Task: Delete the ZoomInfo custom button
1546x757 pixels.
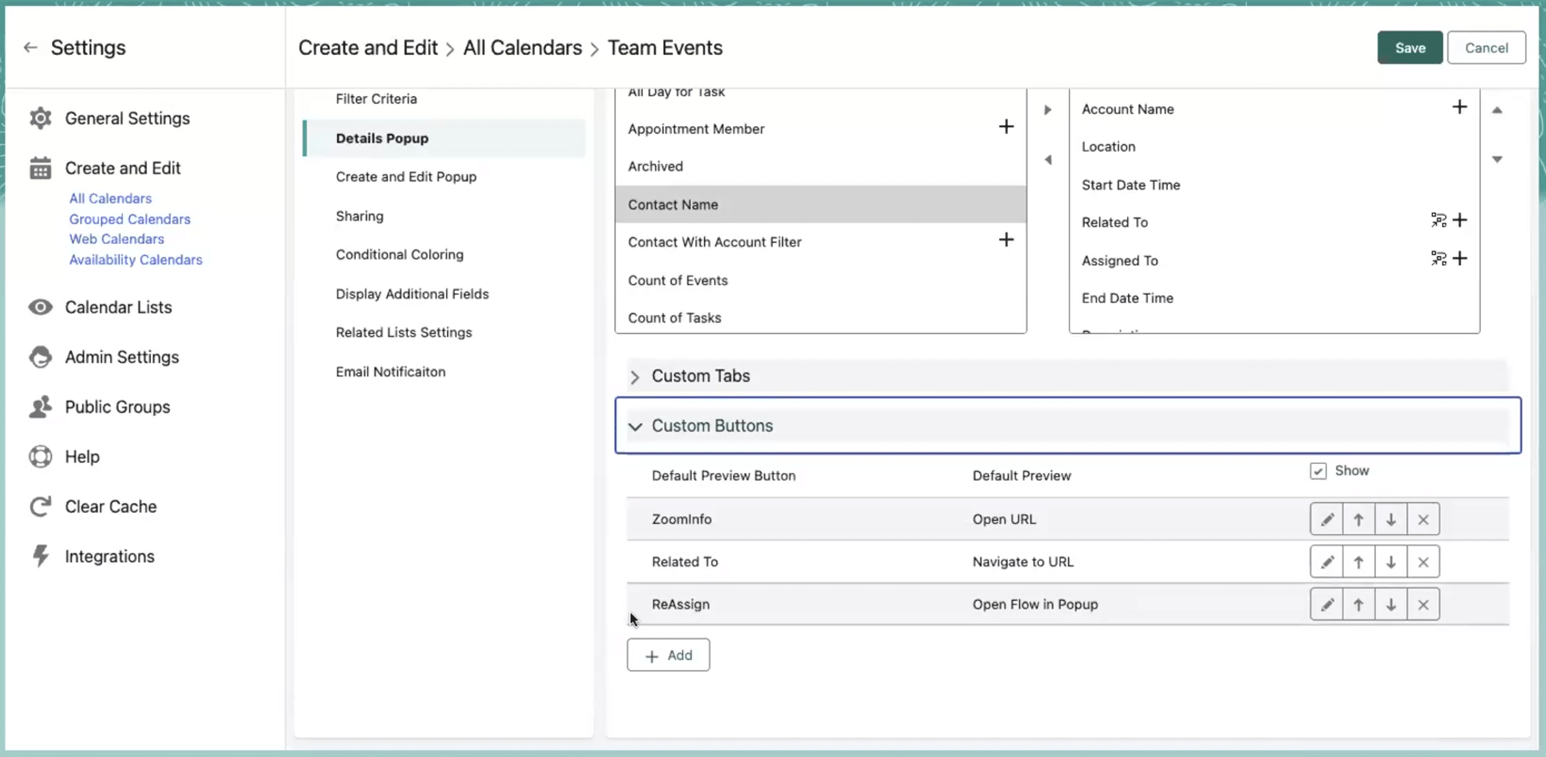Action: coord(1423,520)
